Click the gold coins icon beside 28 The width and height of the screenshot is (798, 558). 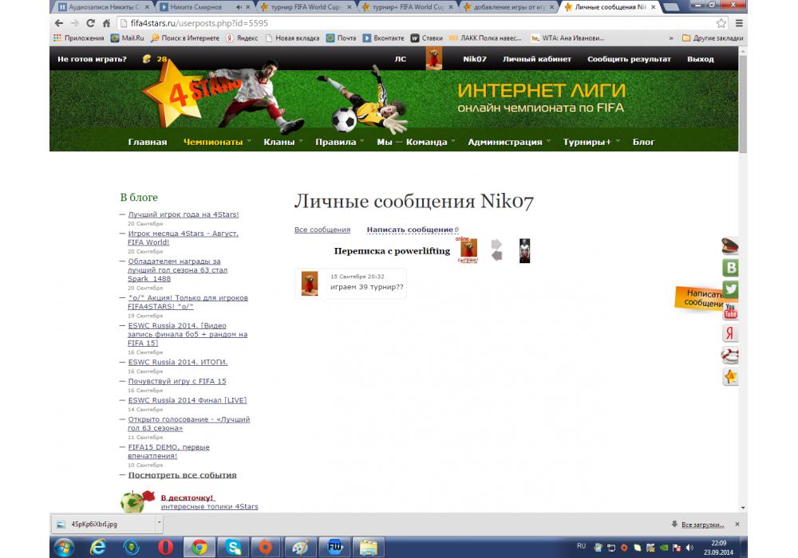click(147, 59)
